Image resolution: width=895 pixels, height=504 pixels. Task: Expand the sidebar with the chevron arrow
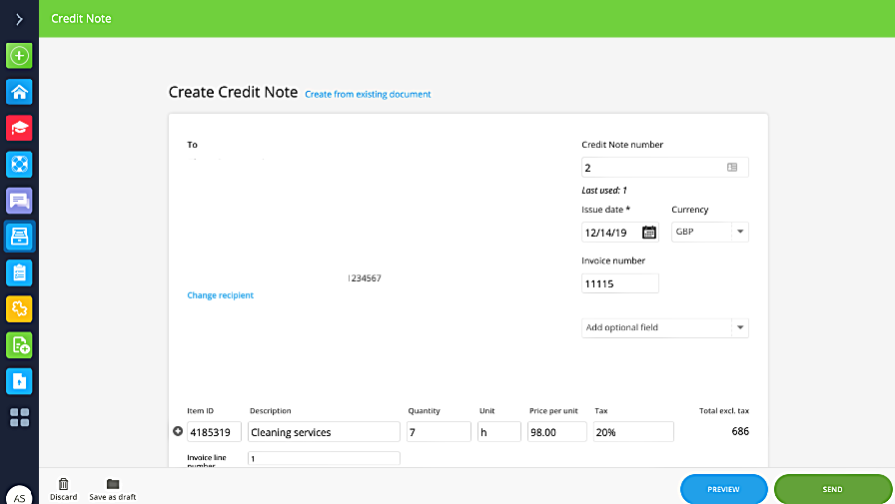(x=19, y=19)
